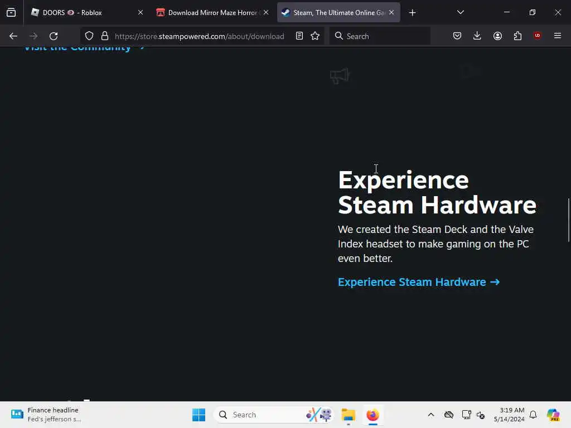Expand the list all tabs dropdown
The height and width of the screenshot is (428, 571).
click(x=460, y=13)
